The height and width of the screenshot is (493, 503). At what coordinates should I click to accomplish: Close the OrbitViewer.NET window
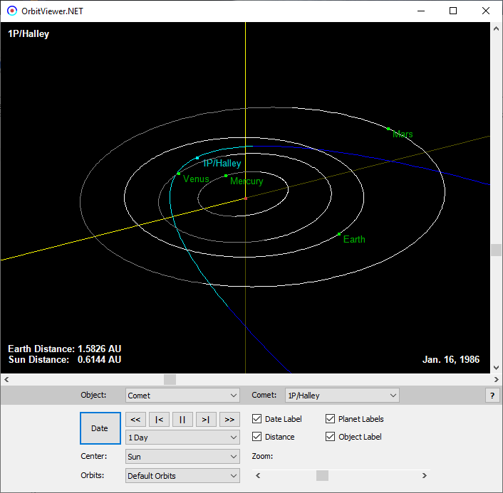click(486, 11)
